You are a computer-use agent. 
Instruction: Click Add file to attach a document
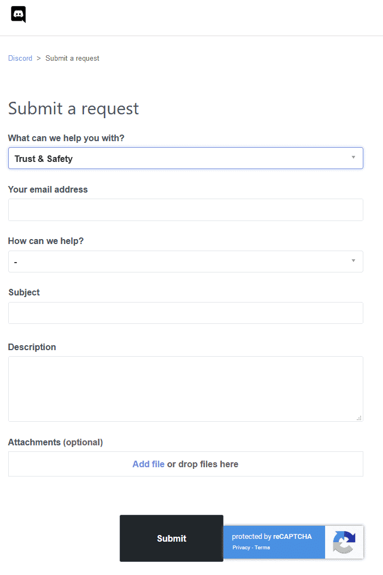148,463
